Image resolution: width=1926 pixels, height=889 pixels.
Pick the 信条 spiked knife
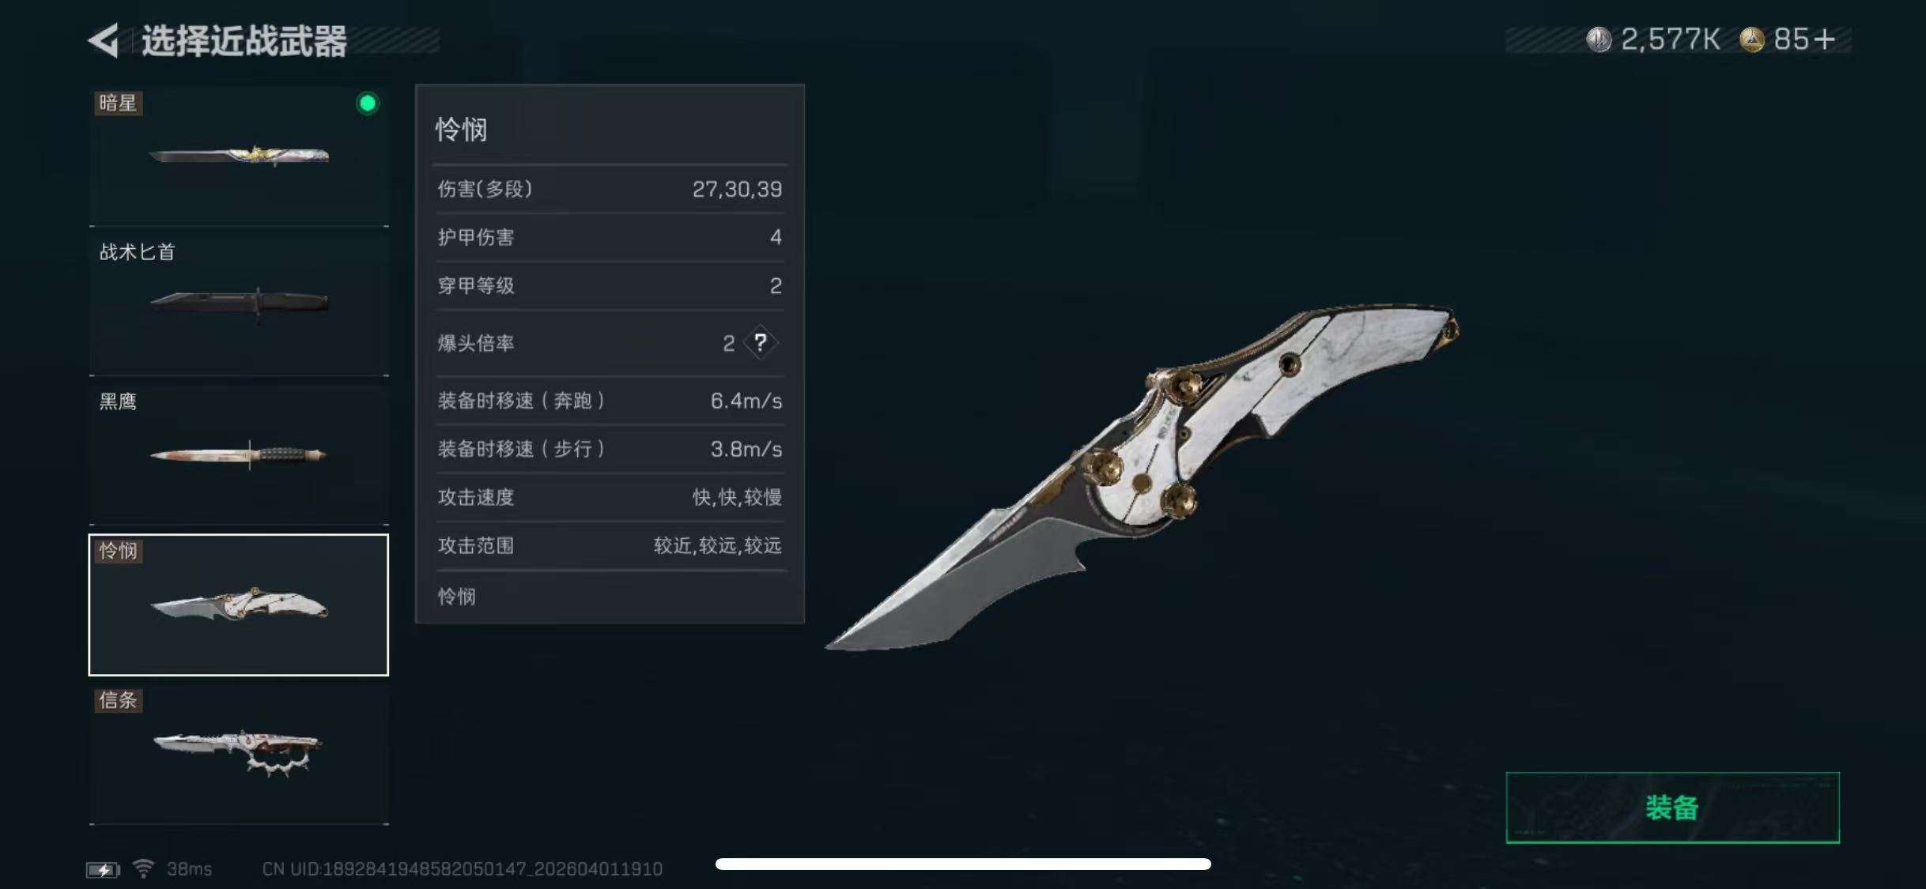[x=239, y=754]
